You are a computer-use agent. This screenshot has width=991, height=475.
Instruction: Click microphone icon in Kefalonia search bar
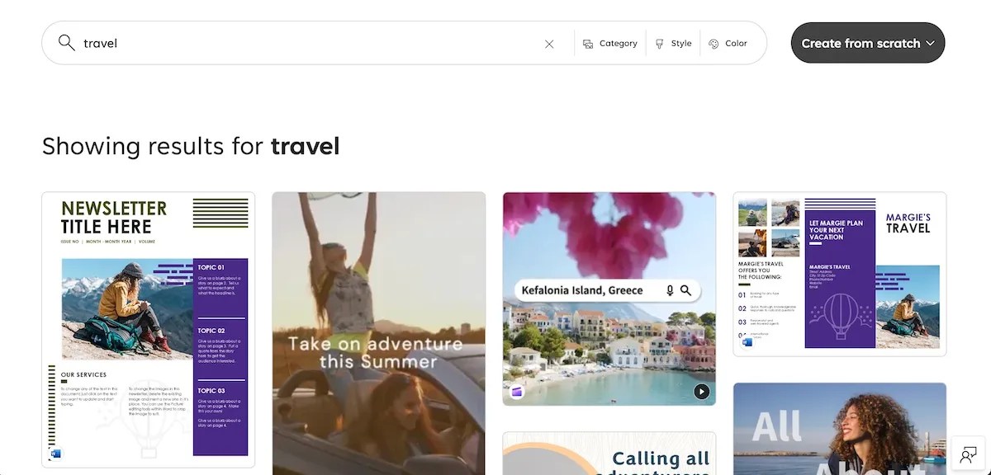click(x=670, y=290)
